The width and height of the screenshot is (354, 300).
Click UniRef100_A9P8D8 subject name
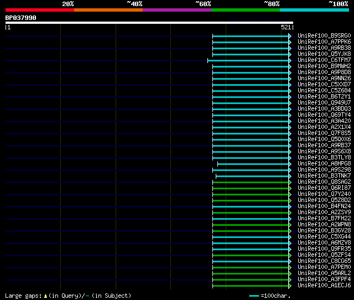click(324, 73)
